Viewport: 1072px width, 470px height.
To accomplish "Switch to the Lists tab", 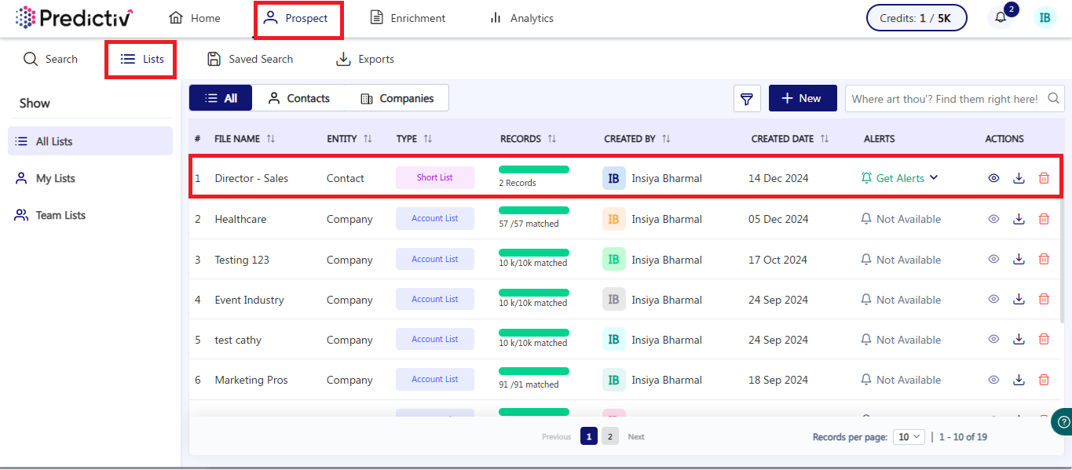I will click(x=141, y=59).
